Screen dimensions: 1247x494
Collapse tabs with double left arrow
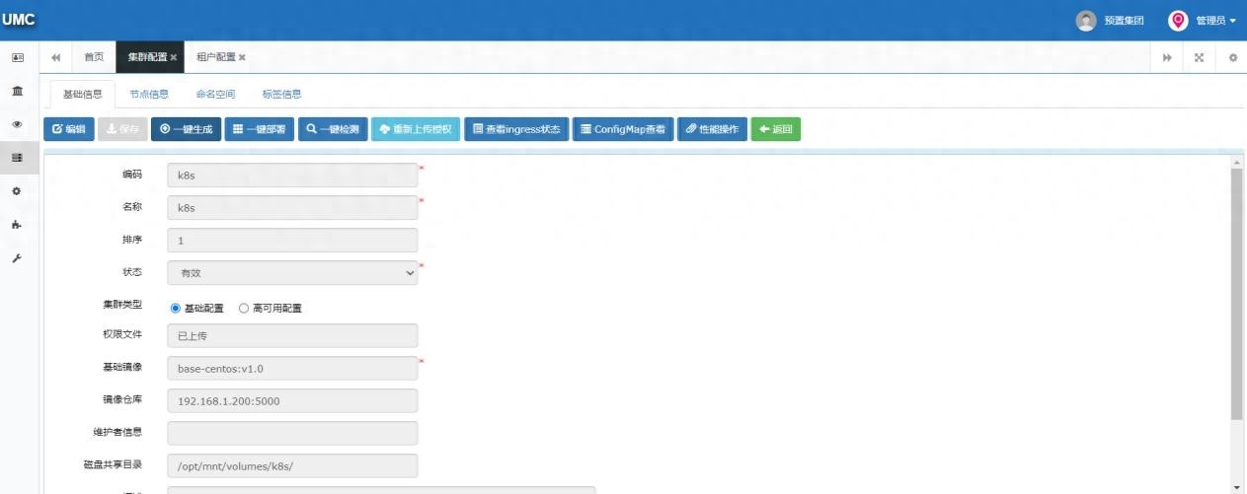pos(55,57)
